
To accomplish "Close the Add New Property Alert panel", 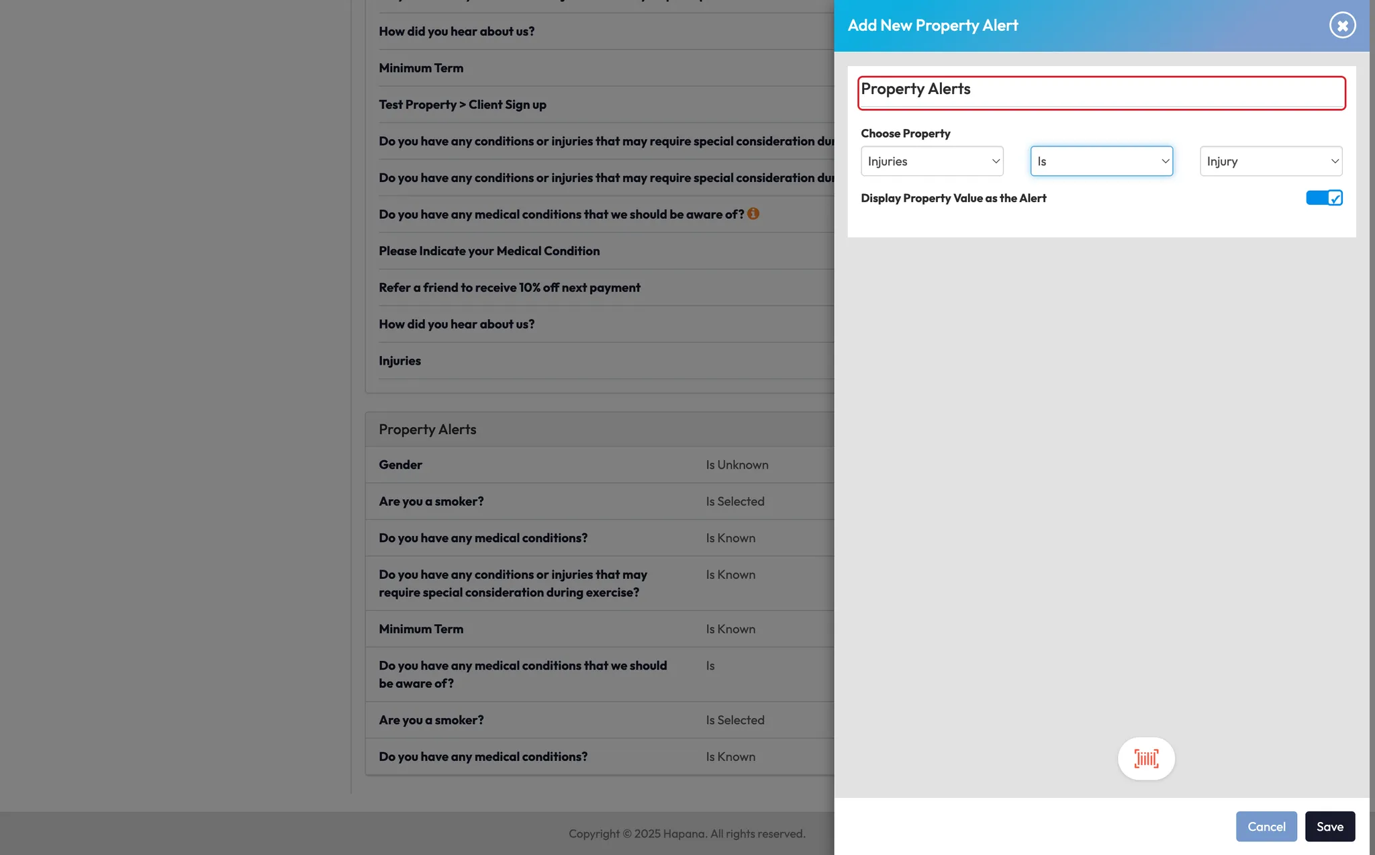I will pos(1342,26).
